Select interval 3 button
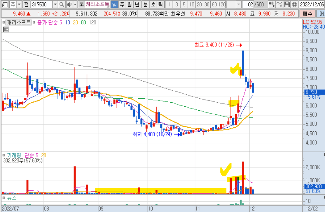 177,4
